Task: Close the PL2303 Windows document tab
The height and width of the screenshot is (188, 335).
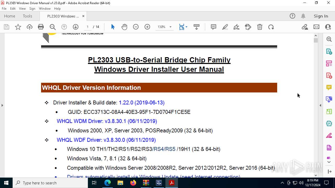Action: tap(83, 16)
